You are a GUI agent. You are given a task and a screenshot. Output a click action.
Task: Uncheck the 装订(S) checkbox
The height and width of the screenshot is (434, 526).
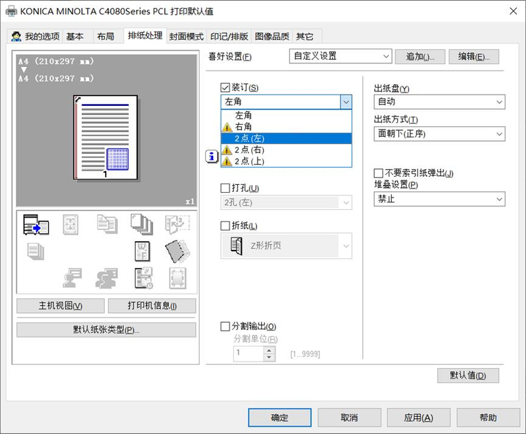point(225,87)
